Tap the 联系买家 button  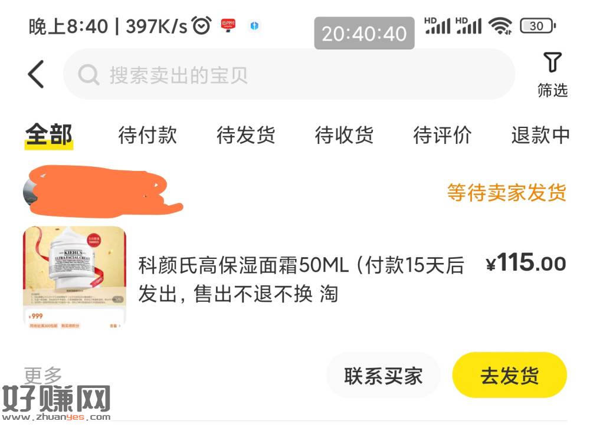click(383, 376)
